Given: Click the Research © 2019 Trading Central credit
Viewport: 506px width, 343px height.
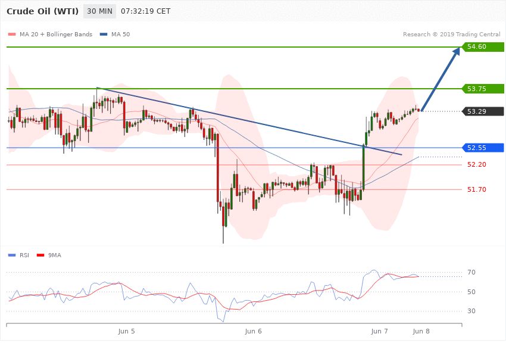Looking at the screenshot, I should tap(451, 34).
